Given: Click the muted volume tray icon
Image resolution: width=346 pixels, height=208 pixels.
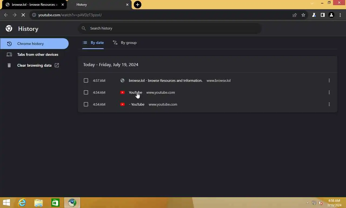Looking at the screenshot, I should [x=321, y=203].
